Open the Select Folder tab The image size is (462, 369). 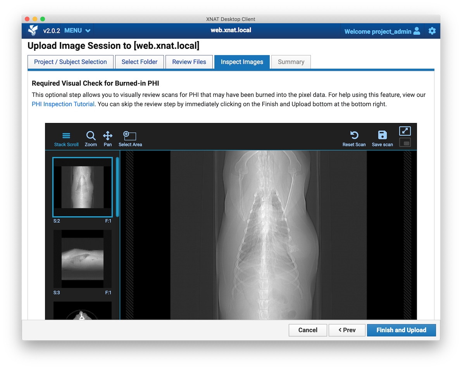[140, 62]
